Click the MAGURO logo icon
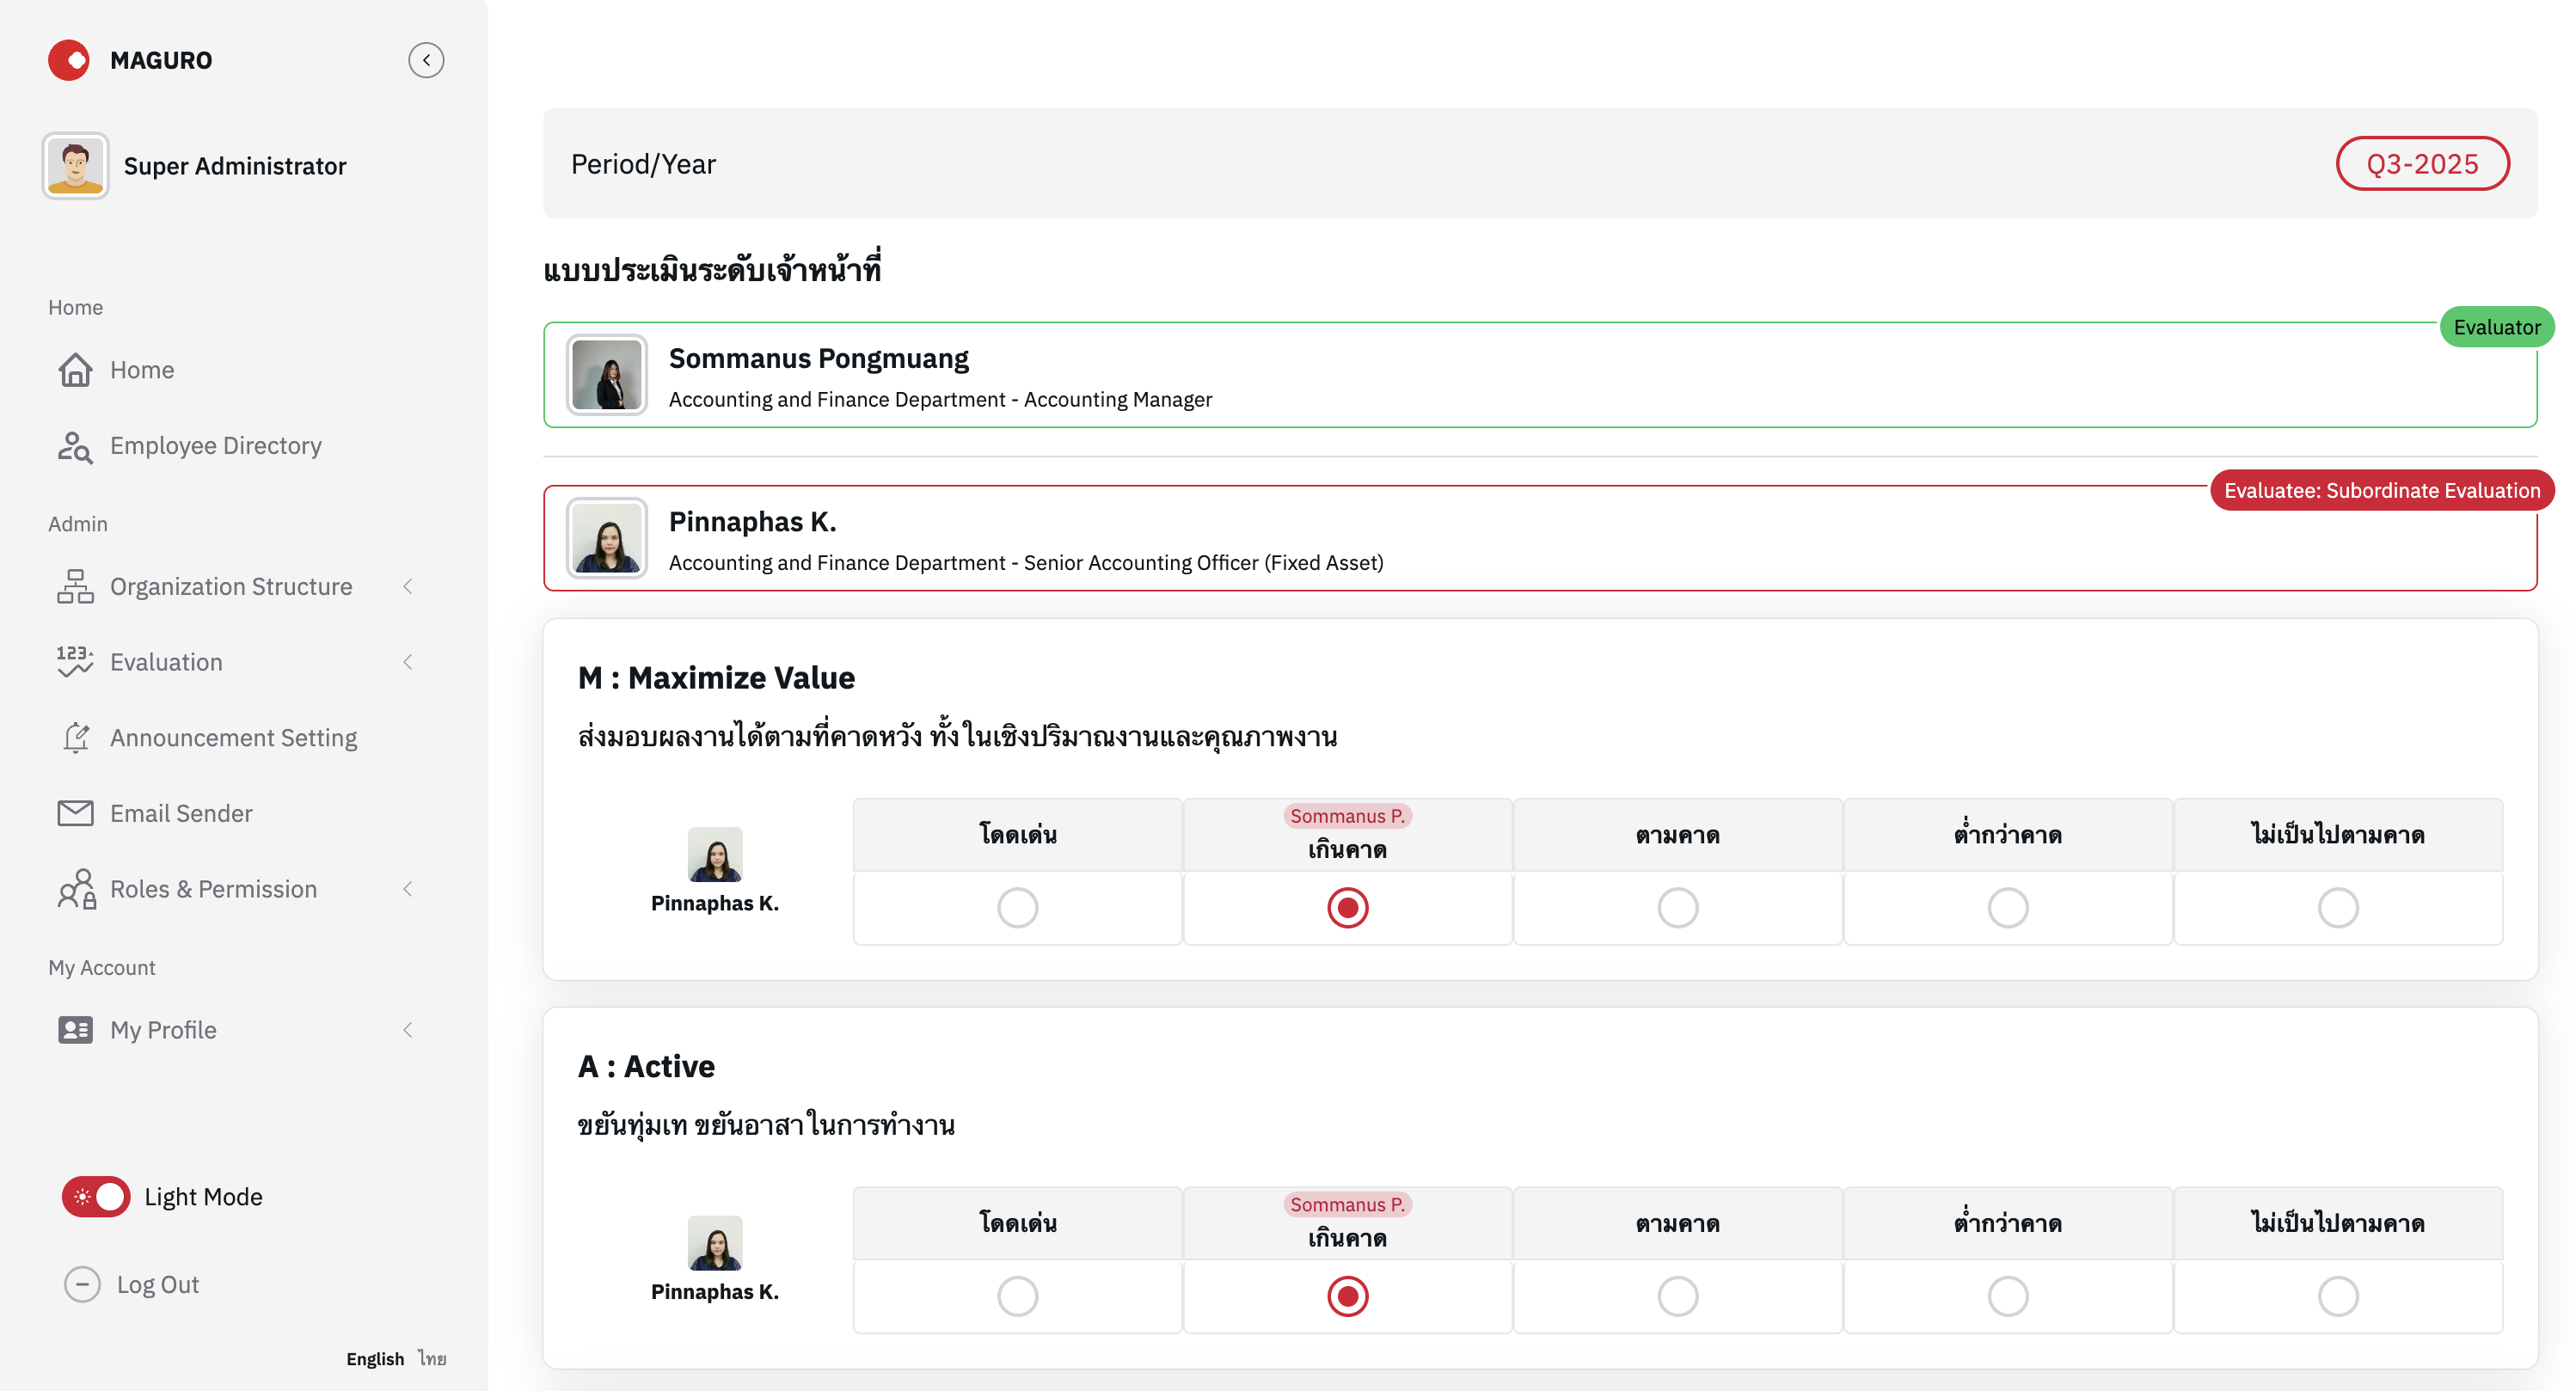Screen dimensions: 2576x1391 (69, 60)
